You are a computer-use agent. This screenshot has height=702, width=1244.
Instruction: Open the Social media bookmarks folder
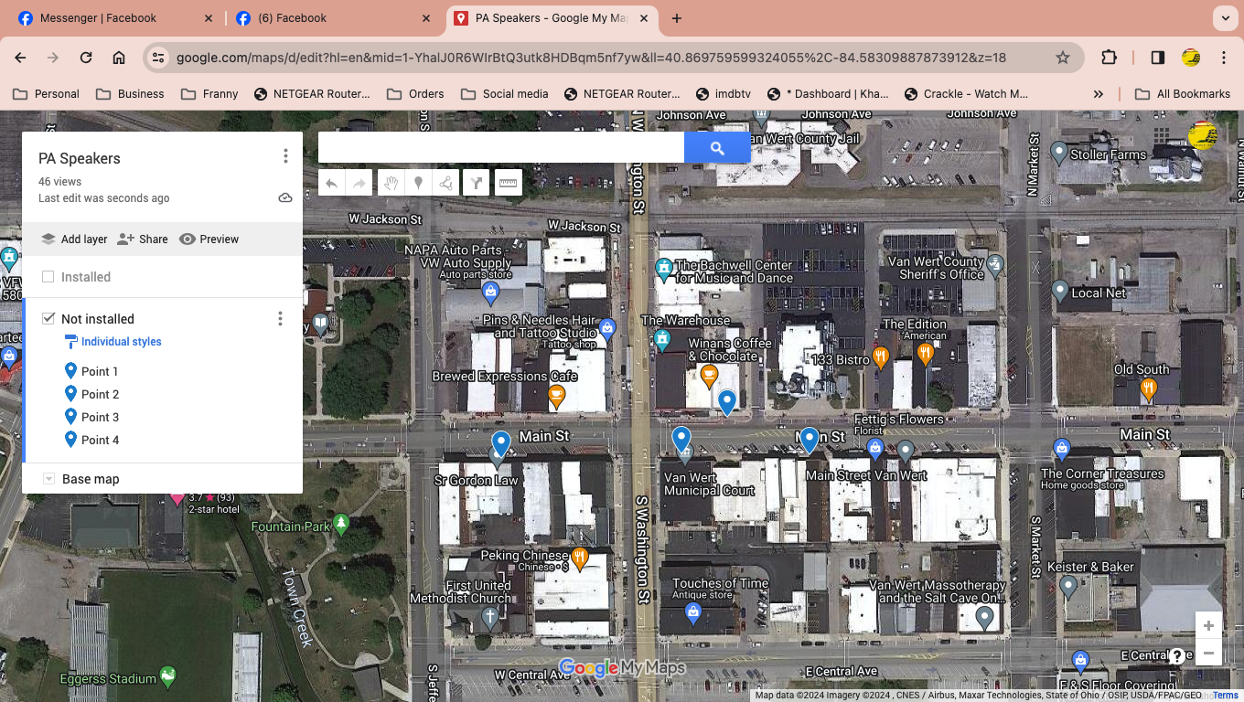coord(505,93)
